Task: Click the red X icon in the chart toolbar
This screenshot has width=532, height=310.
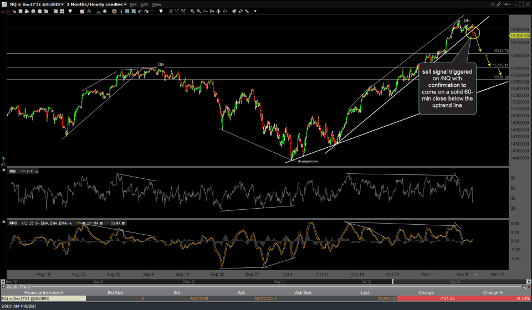Action: coord(3,12)
